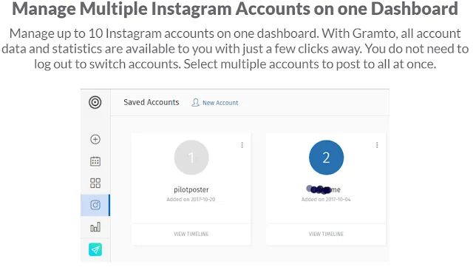Click the target logo icon in sidebar
473x273 pixels.
[95, 102]
